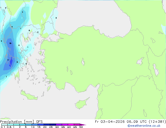The width and height of the screenshot is (166, 128).
Task: Click the 0.1–0.5 mm palest legend swatch
Action: pyautogui.click(x=4, y=125)
